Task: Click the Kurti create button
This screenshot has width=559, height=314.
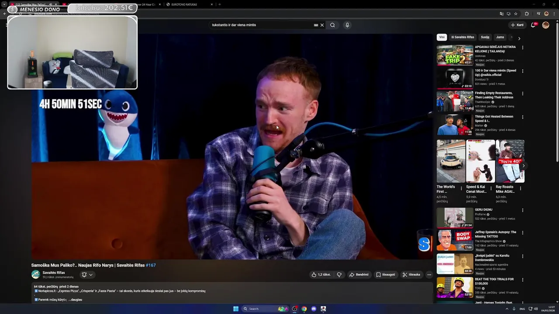Action: [517, 25]
